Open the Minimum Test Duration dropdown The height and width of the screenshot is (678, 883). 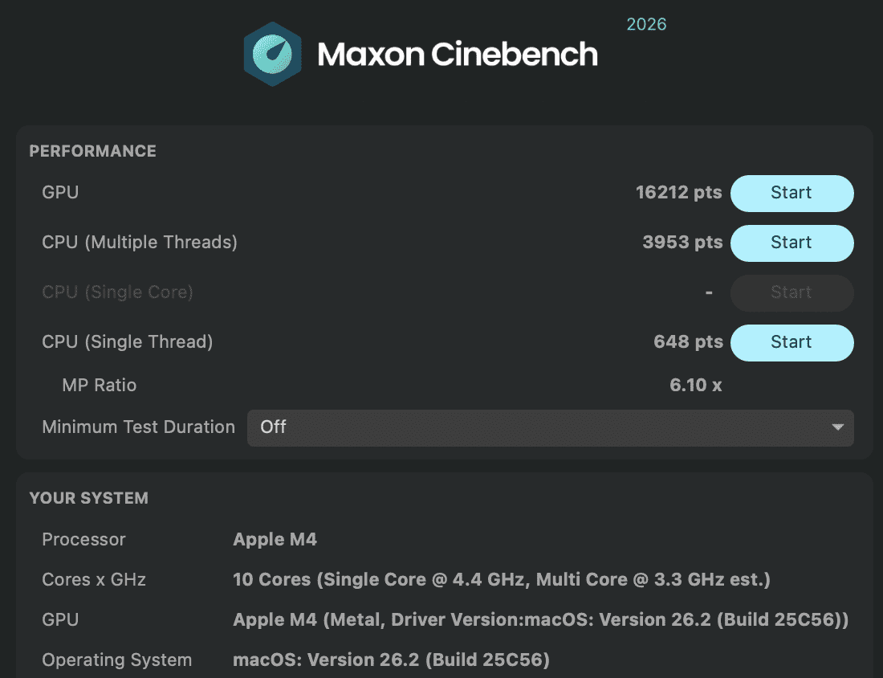[x=550, y=427]
